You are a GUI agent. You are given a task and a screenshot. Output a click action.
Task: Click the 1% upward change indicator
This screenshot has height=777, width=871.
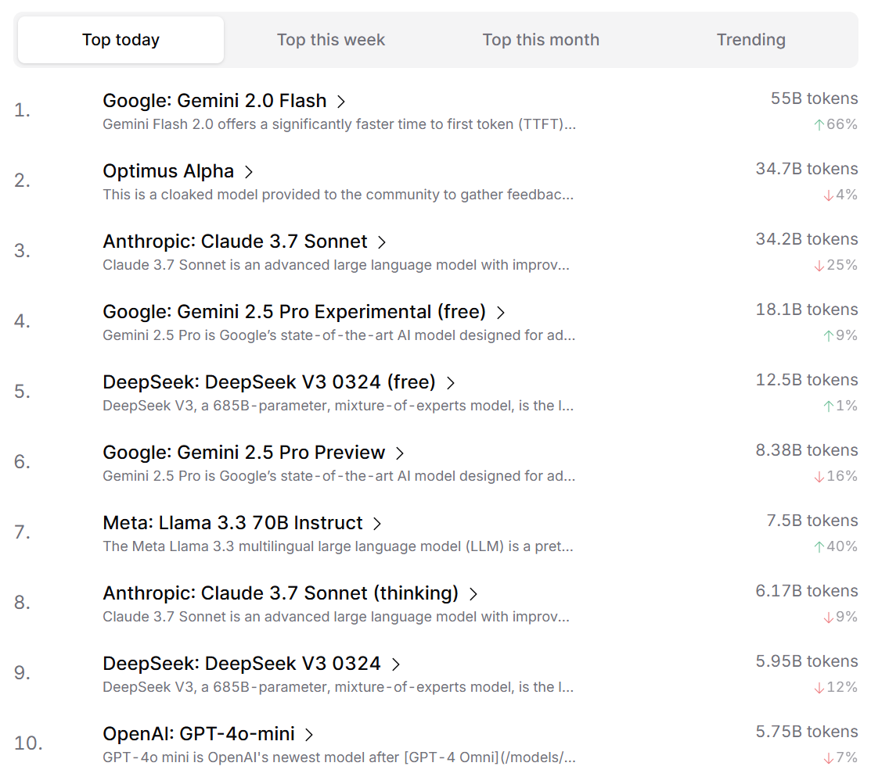click(x=840, y=406)
